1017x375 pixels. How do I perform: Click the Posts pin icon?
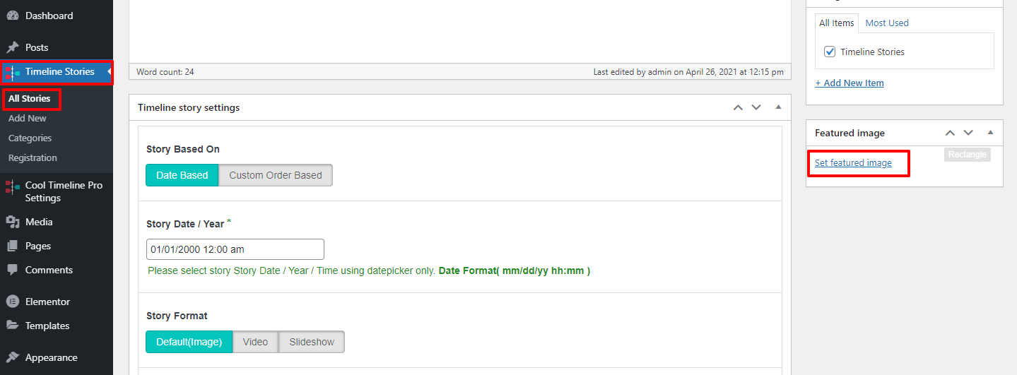13,47
